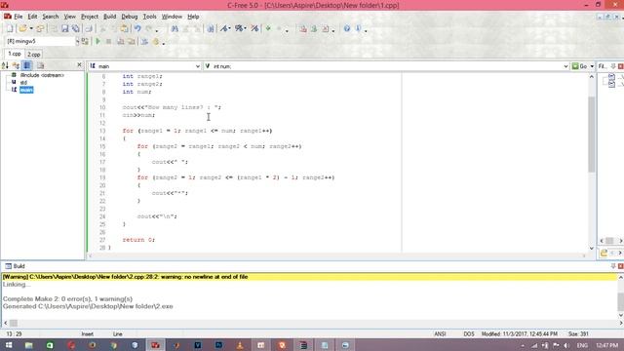Switch to the 1.cpp tab
624x351 pixels.
click(x=15, y=54)
